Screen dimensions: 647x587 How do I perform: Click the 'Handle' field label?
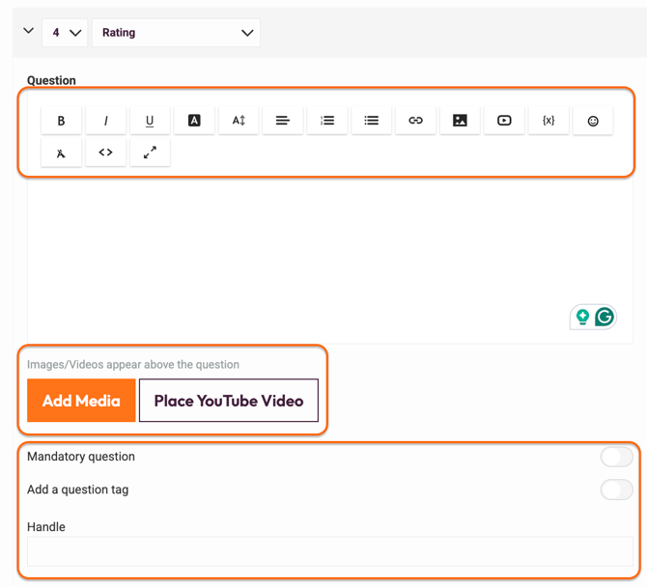46,527
